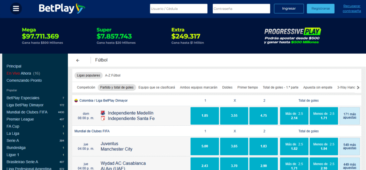
Task: Open Equipo que se clasificará tab
Action: [x=157, y=87]
